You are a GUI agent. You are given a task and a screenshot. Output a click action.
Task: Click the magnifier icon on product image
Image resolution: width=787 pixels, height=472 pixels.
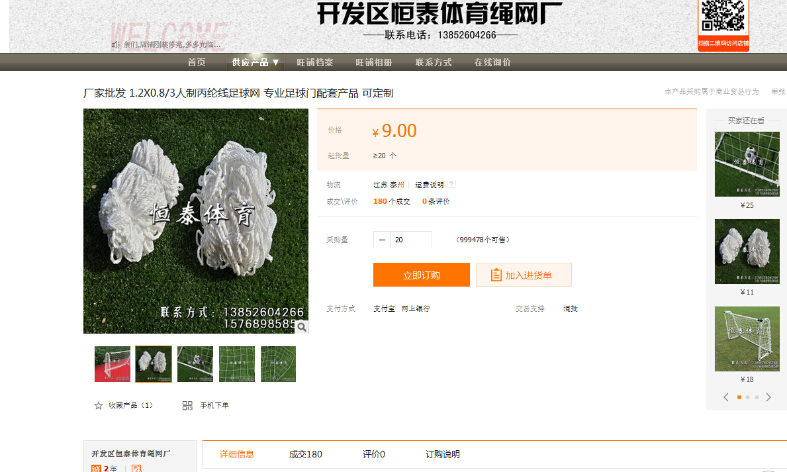point(301,326)
